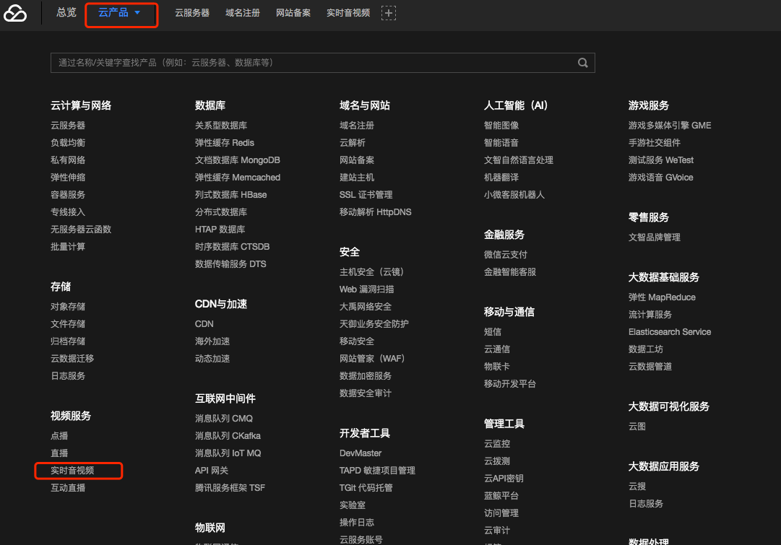Open 云搜 product link
The image size is (781, 545).
click(637, 487)
